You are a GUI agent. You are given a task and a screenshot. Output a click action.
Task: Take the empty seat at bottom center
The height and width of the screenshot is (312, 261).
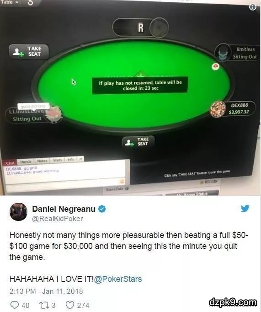pos(138,141)
